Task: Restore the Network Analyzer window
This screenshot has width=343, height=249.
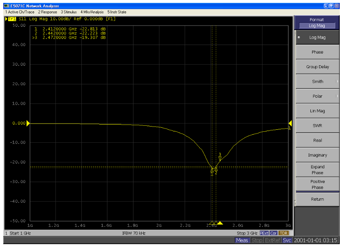Action: (x=332, y=6)
